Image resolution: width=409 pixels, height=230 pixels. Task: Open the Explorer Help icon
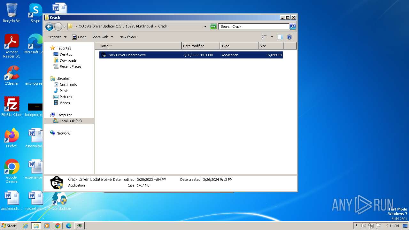tap(289, 37)
